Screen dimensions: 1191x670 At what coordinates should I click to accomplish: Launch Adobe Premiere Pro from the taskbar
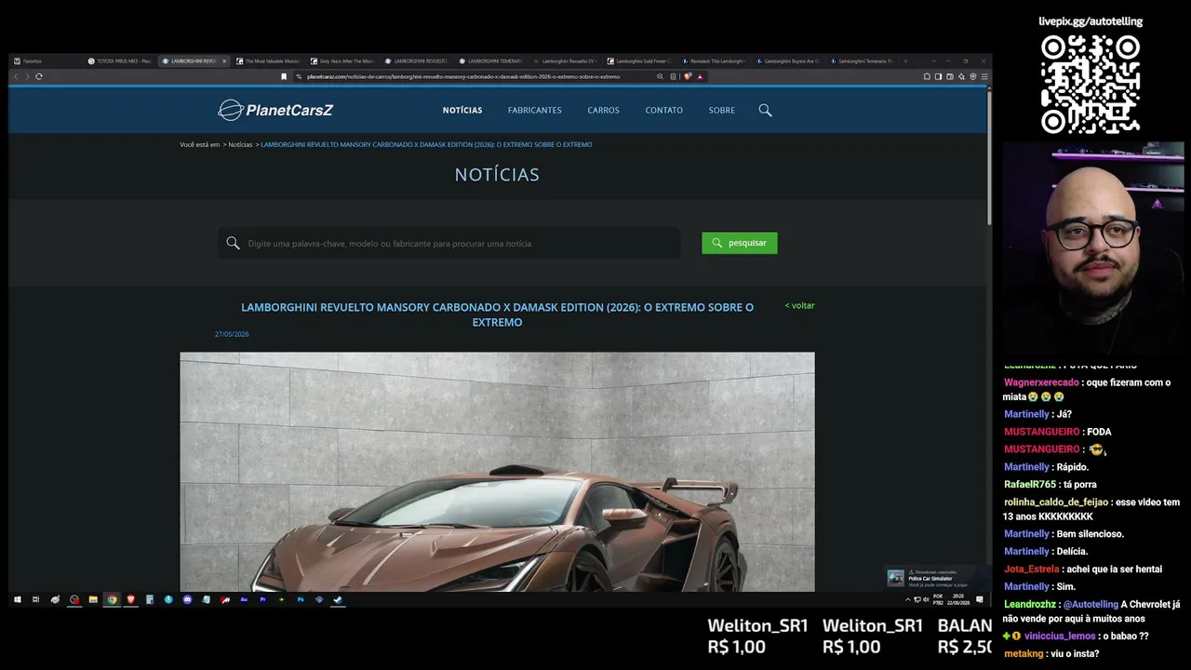click(262, 599)
